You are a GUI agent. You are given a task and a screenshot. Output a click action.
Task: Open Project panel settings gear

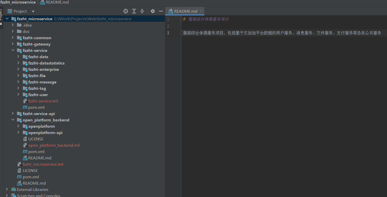(x=153, y=11)
